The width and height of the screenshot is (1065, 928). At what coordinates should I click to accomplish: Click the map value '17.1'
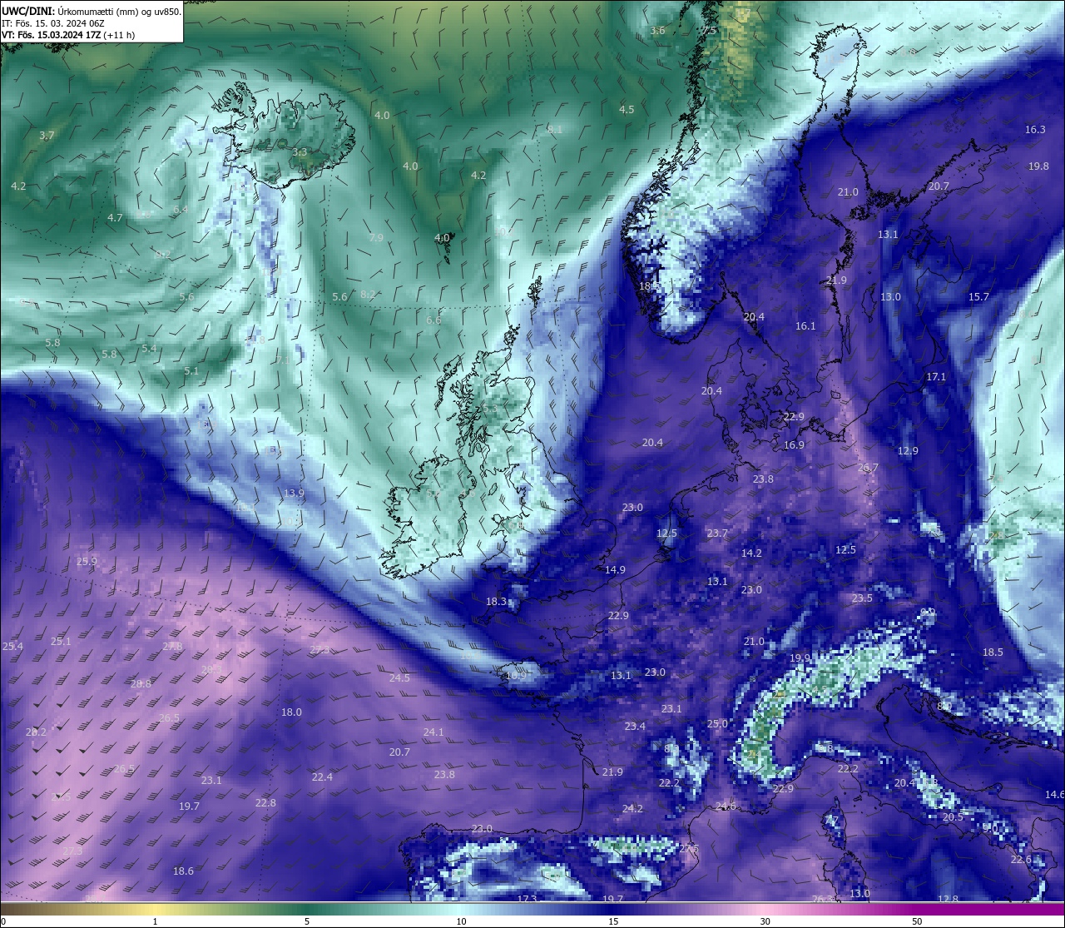pos(936,377)
